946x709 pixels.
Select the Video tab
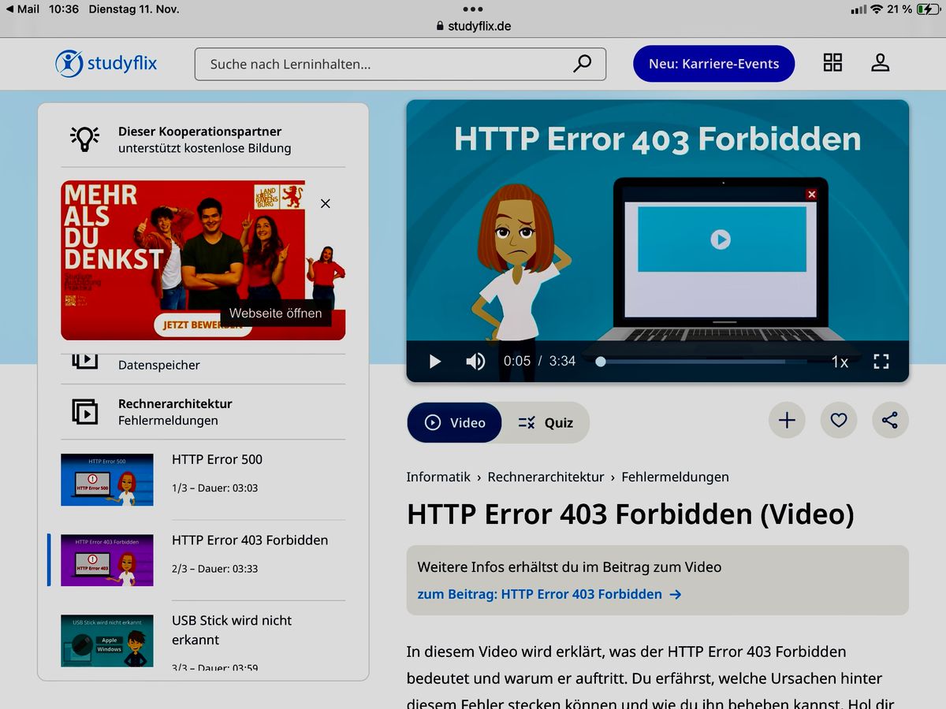pyautogui.click(x=454, y=422)
